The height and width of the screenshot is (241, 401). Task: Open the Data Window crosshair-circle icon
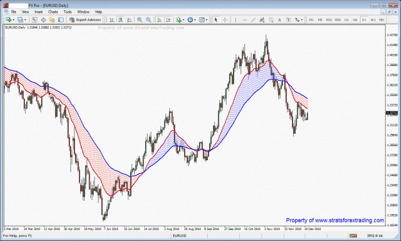pyautogui.click(x=43, y=20)
